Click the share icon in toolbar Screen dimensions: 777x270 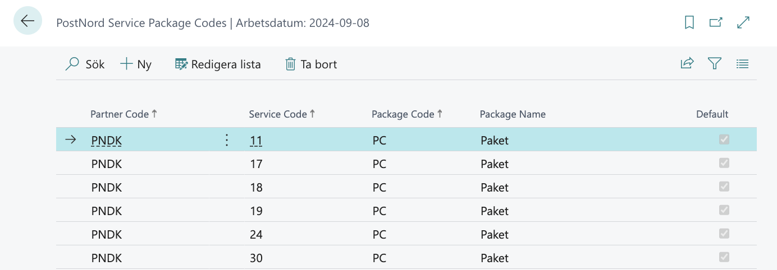point(687,64)
